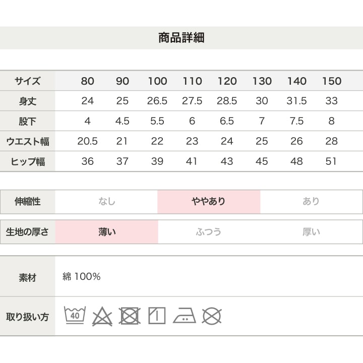
Task: Click the line dry square icon
Action: pyautogui.click(x=157, y=316)
